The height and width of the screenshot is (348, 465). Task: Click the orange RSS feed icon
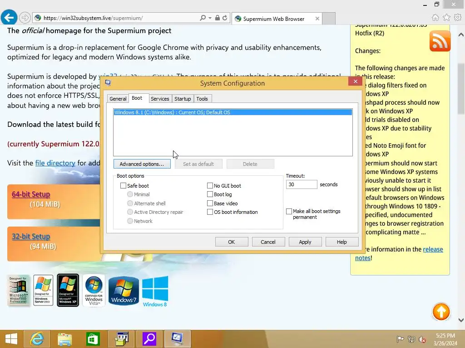coord(440,41)
